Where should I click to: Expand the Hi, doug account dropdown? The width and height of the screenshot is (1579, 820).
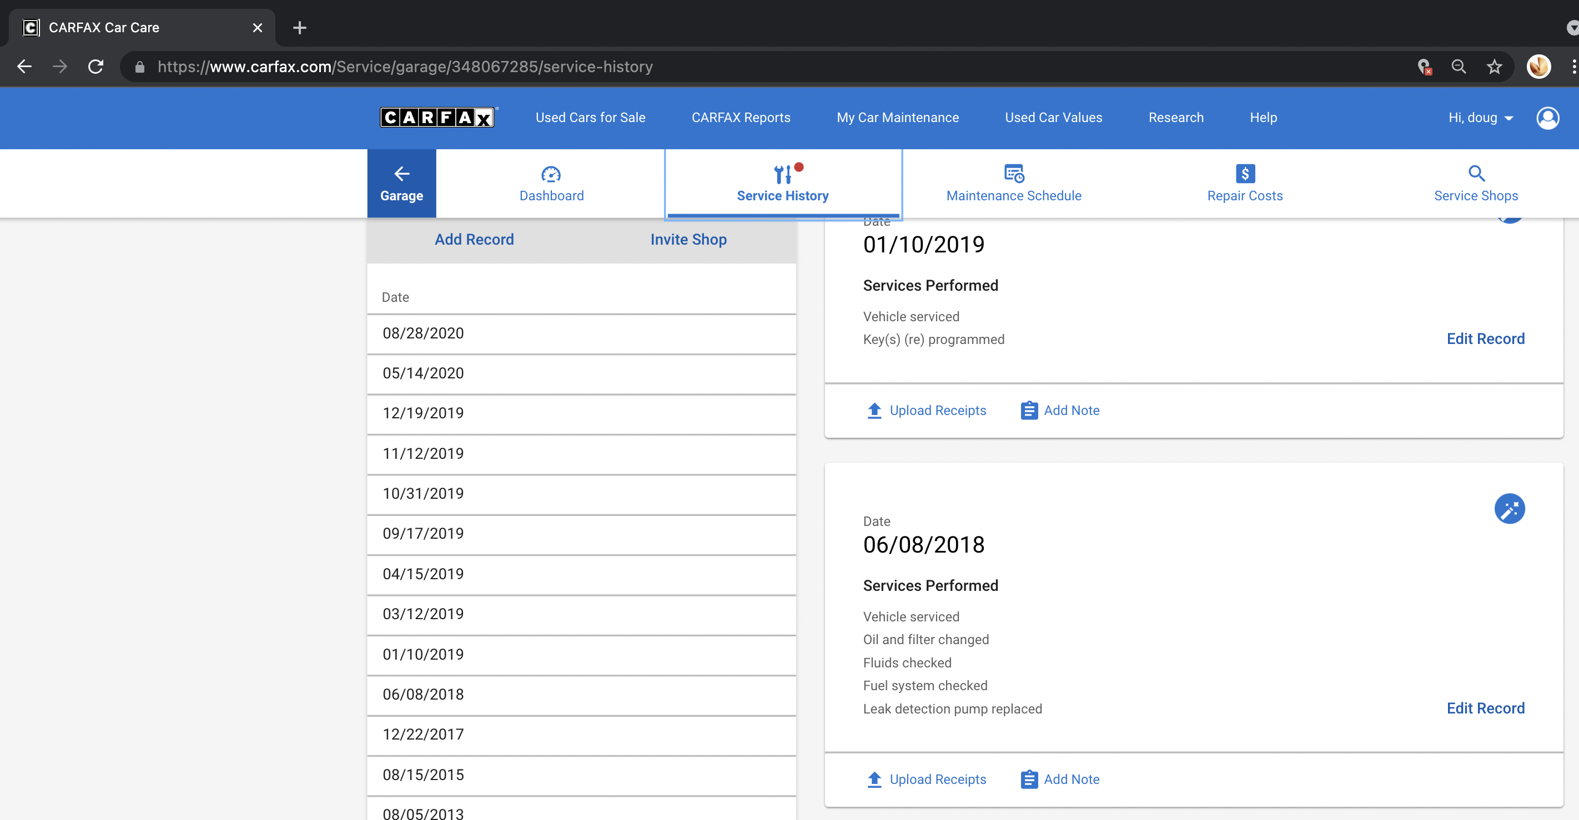click(x=1480, y=118)
